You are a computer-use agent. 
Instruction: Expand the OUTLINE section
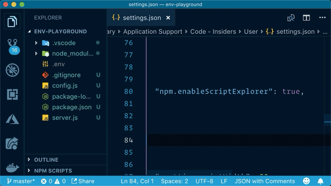tap(46, 160)
